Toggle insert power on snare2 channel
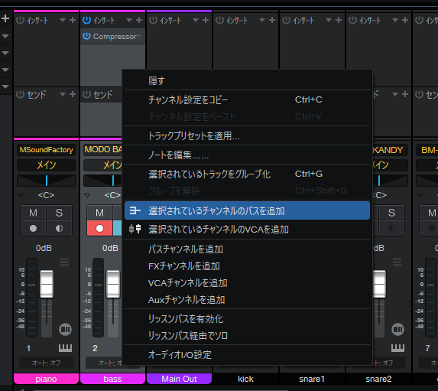This screenshot has width=438, height=391. click(x=352, y=20)
